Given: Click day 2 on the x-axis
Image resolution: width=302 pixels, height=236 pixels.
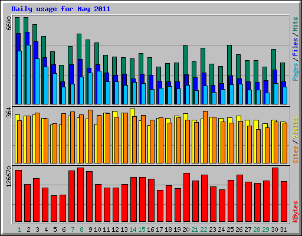Looking at the screenshot, I should (28, 230).
